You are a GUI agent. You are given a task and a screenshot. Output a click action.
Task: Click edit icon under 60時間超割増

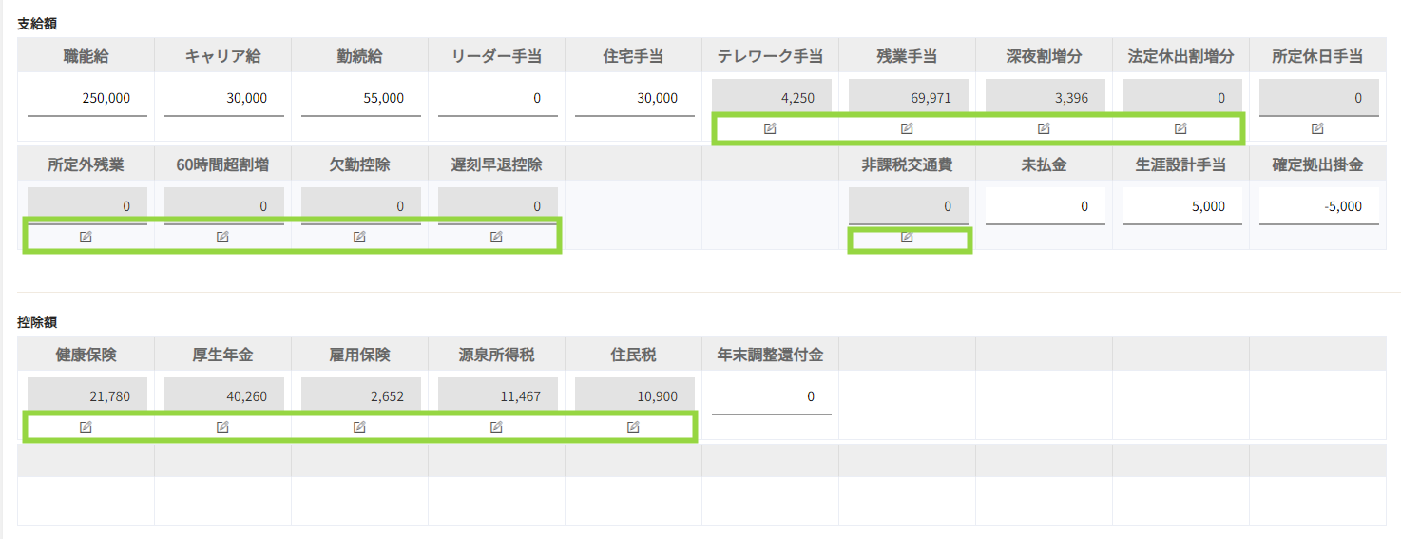[x=222, y=237]
